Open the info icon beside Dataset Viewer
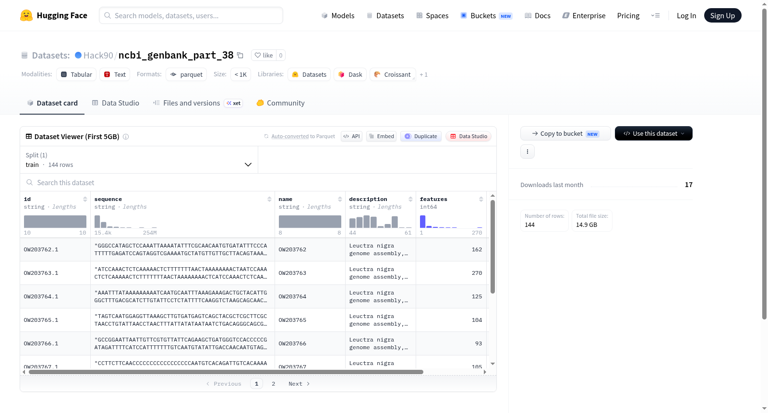 (126, 137)
